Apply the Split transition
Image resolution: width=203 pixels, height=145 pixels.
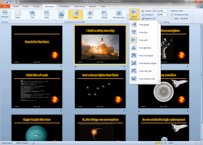coord(90,14)
